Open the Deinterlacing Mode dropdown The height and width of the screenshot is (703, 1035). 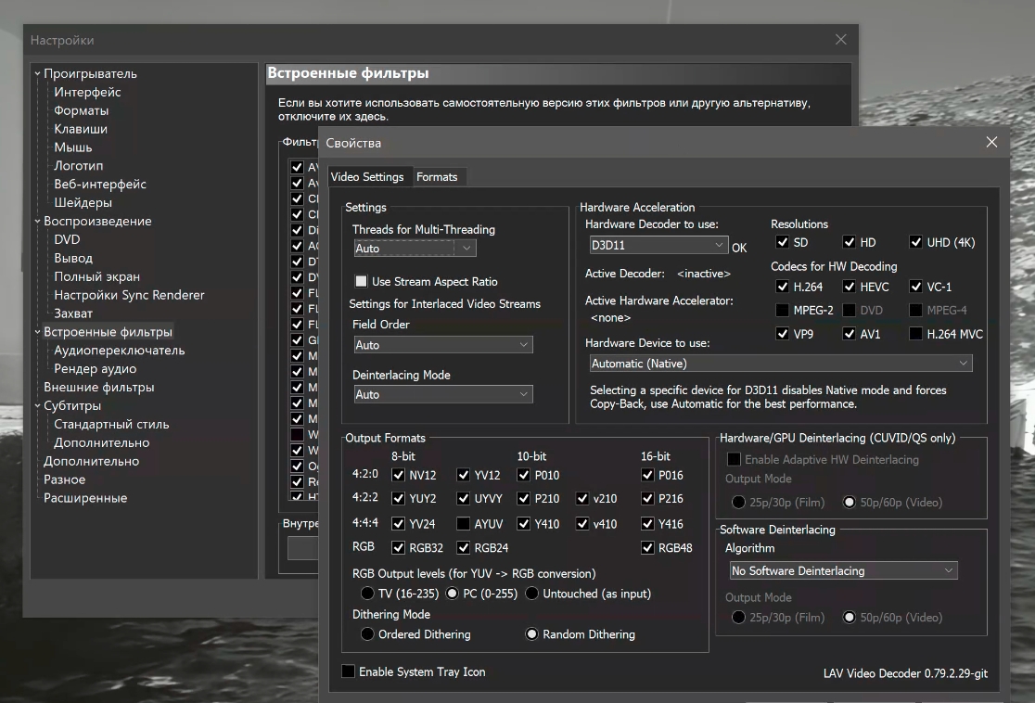click(x=443, y=394)
